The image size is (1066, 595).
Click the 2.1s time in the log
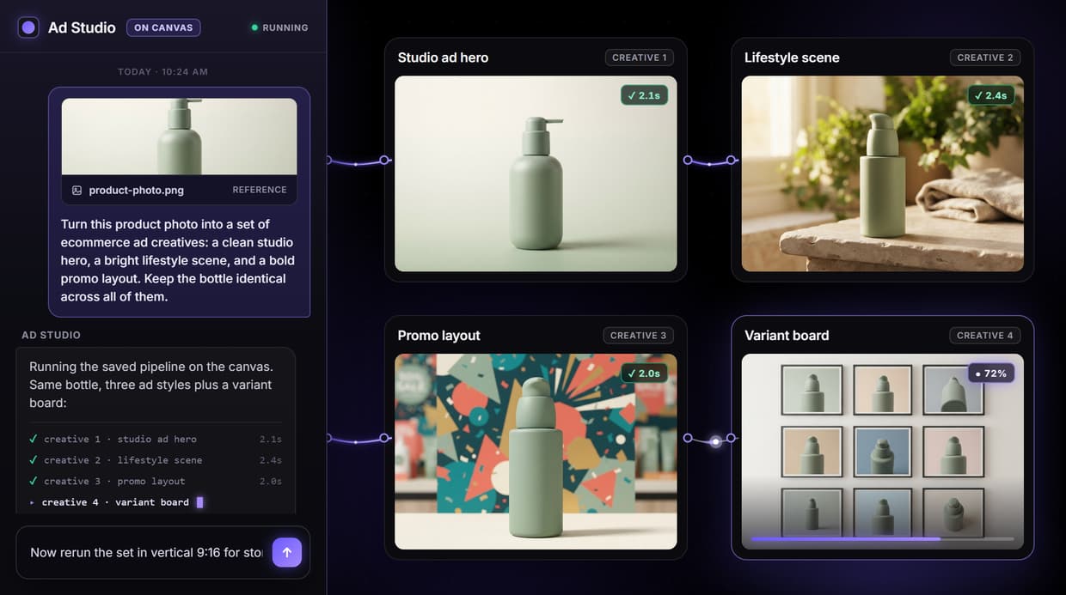point(271,439)
